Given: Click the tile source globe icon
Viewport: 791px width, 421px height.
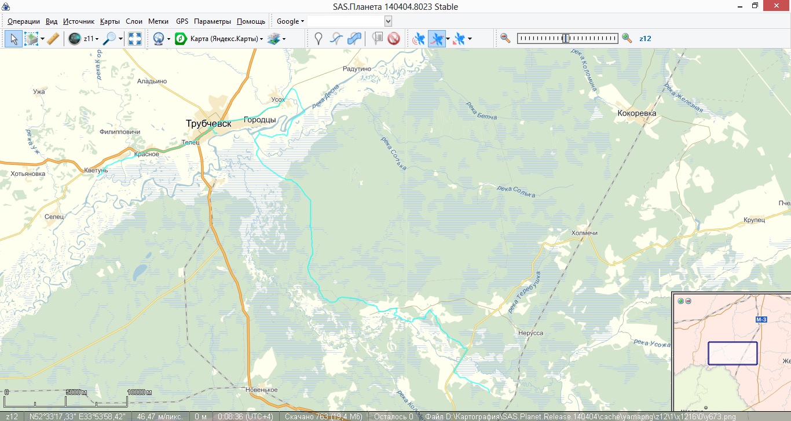Looking at the screenshot, I should tap(158, 39).
